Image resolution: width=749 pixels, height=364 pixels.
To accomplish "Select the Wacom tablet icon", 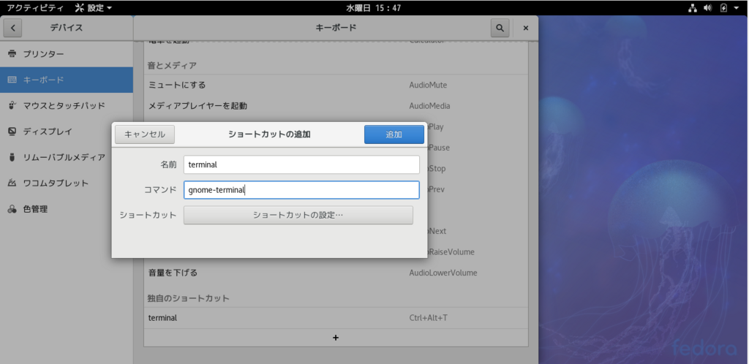I will tap(12, 183).
